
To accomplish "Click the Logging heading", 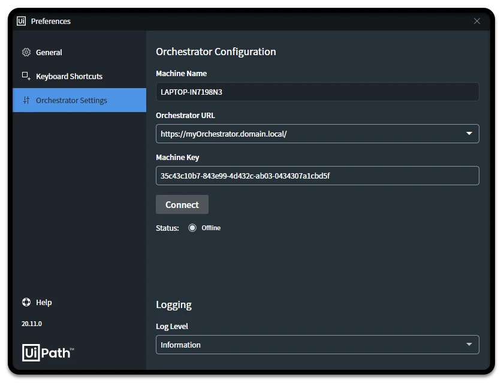I will click(174, 304).
